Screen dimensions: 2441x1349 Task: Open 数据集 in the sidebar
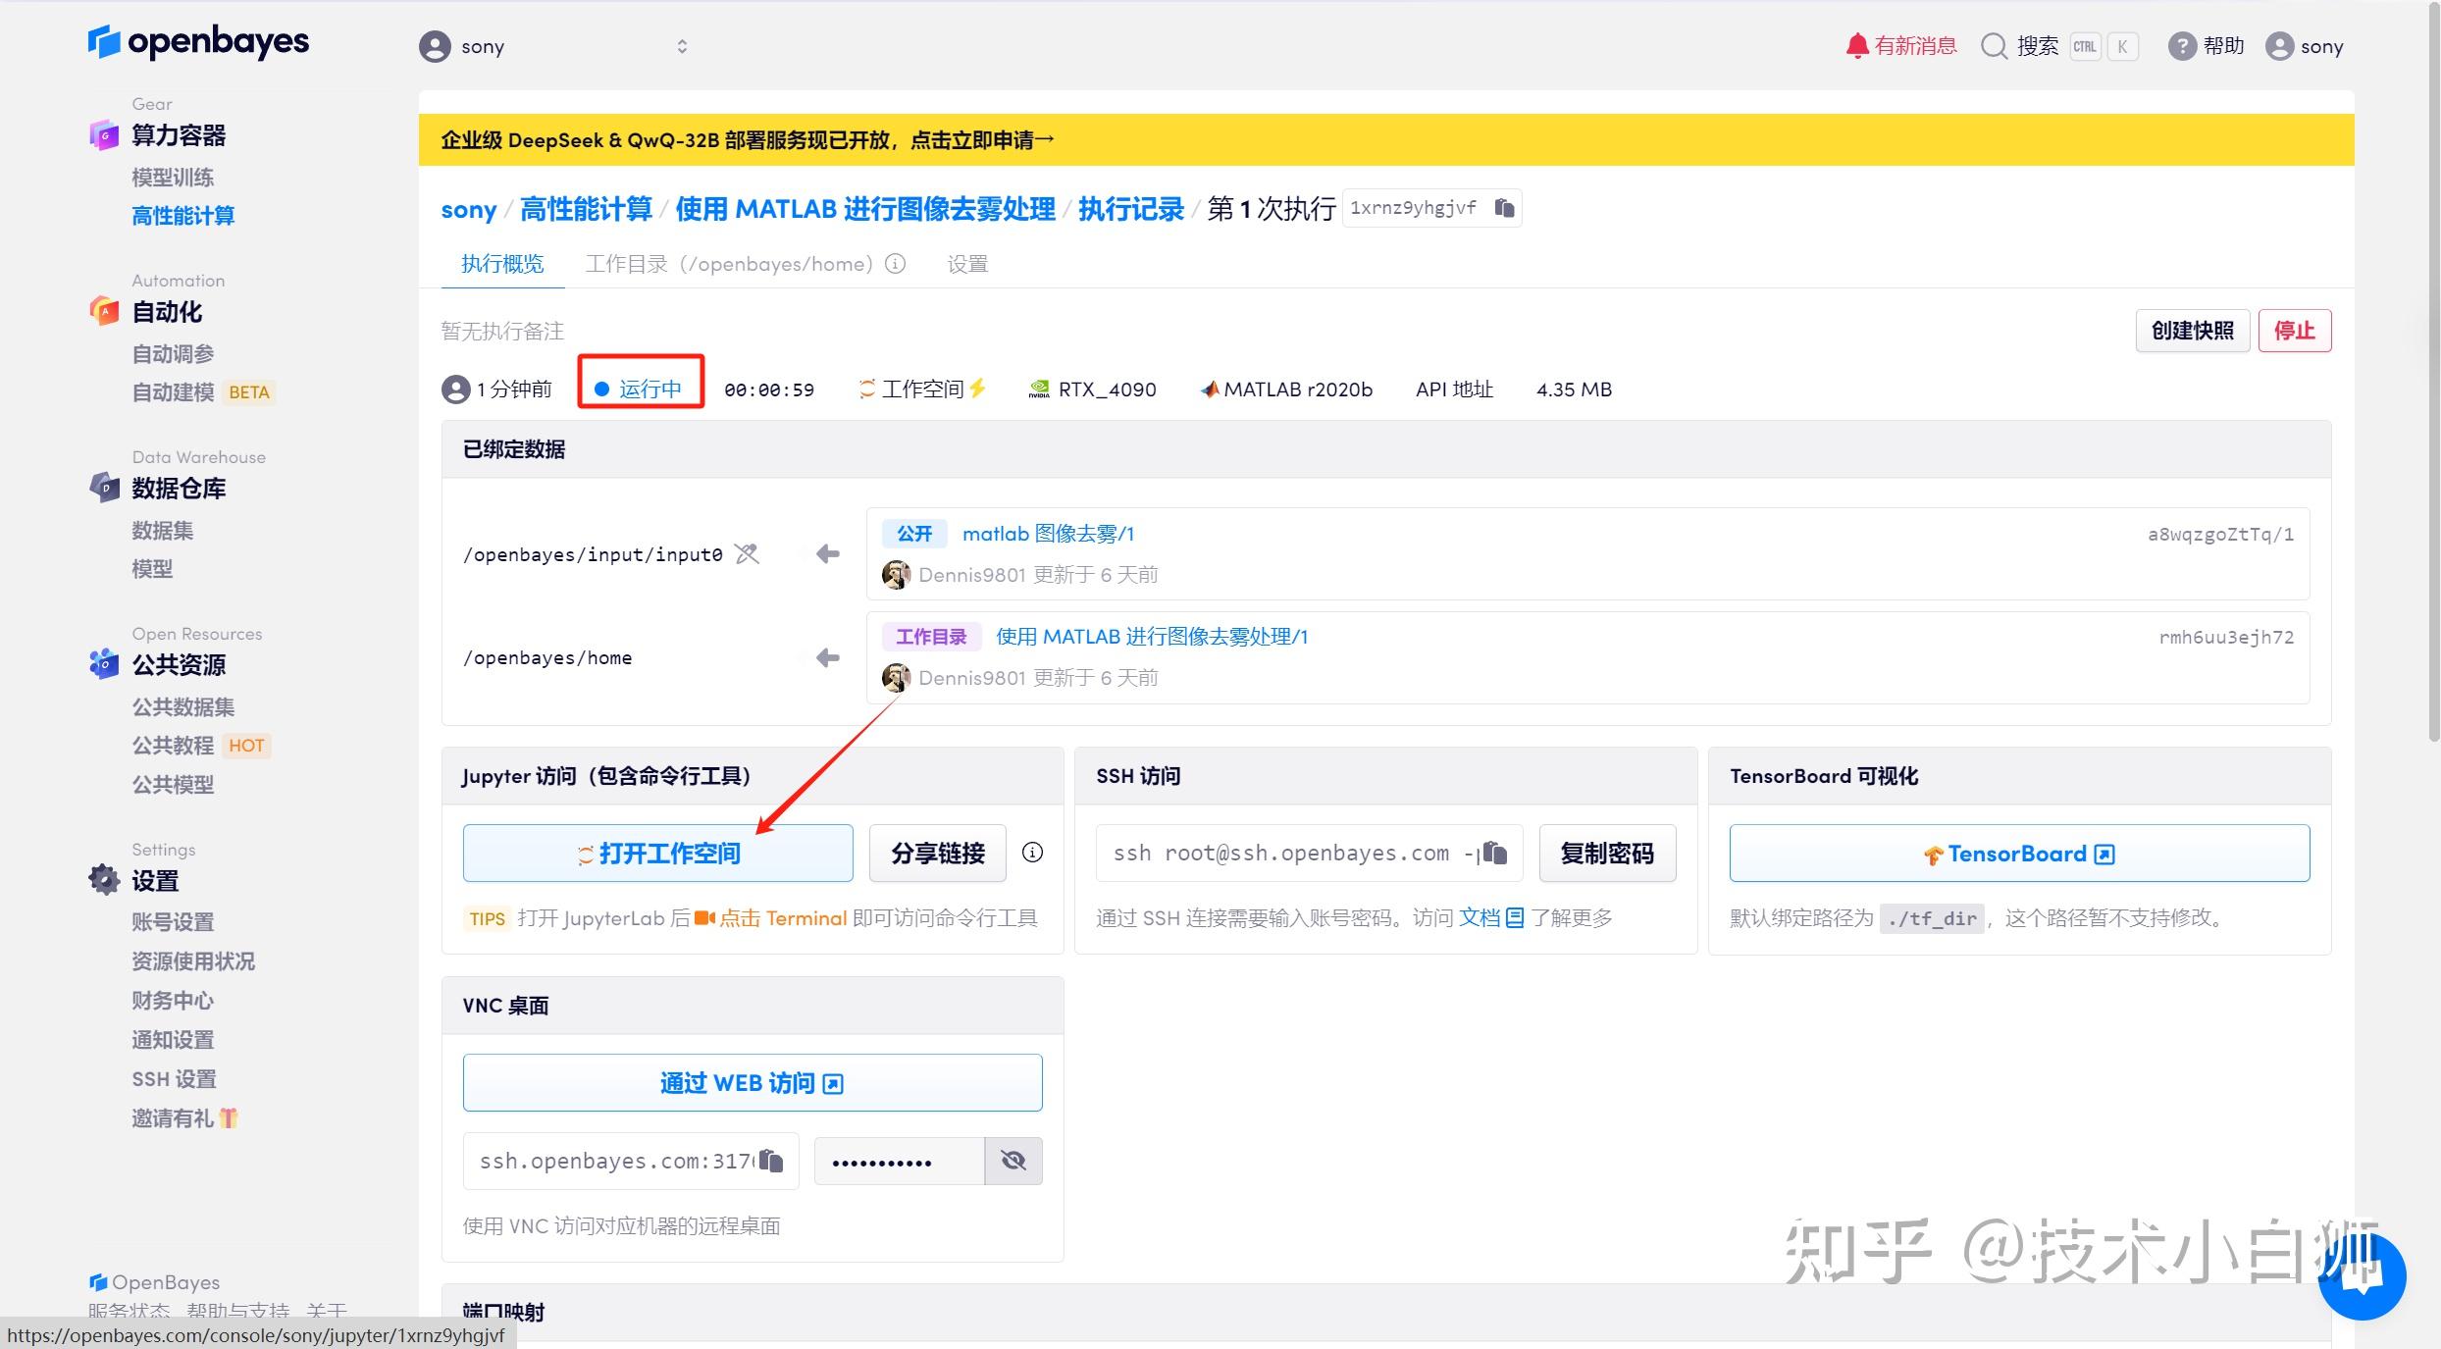163,531
